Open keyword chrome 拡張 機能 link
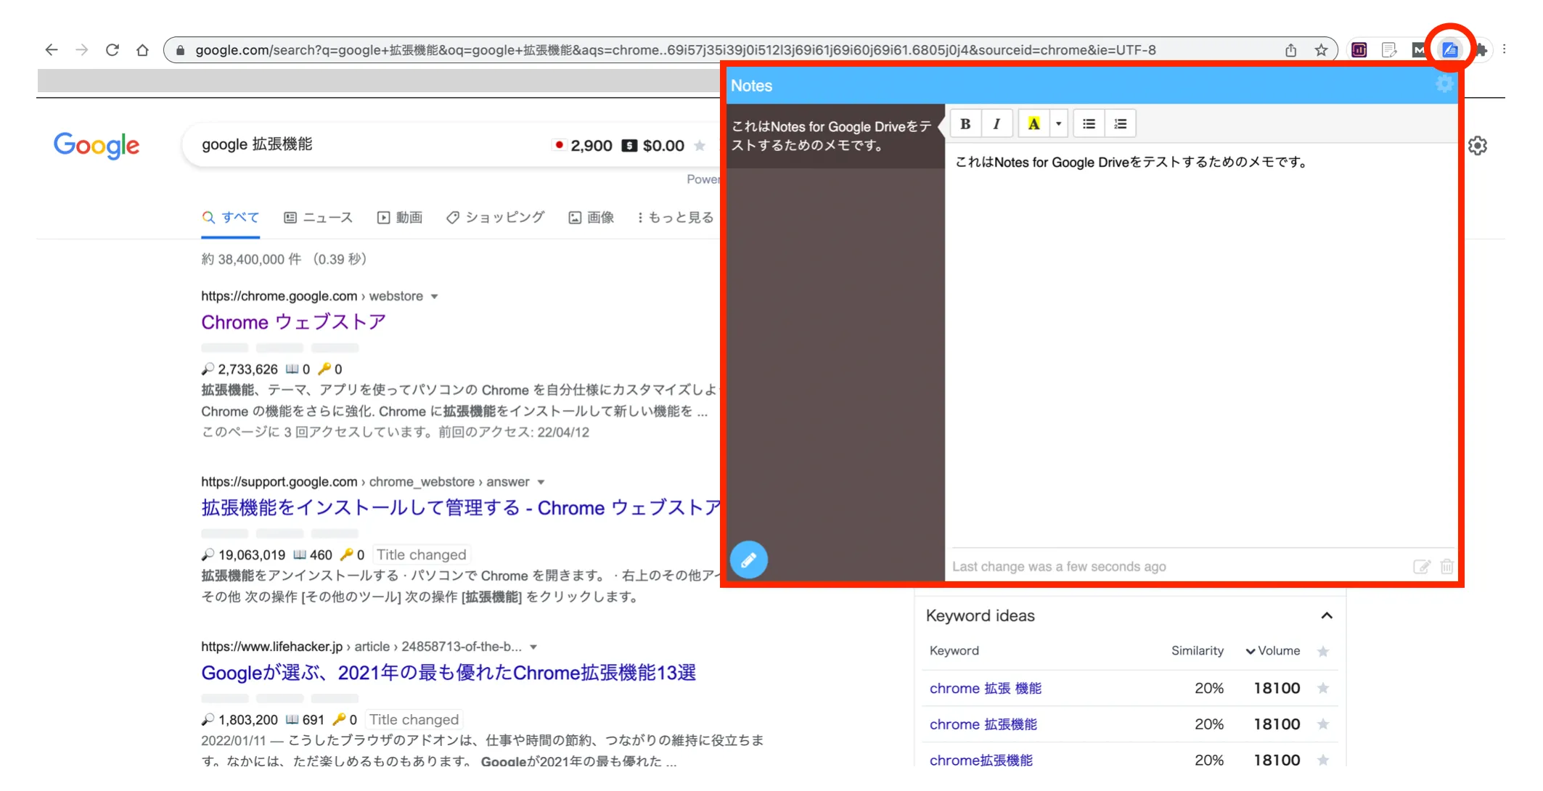The width and height of the screenshot is (1543, 791). coord(985,688)
